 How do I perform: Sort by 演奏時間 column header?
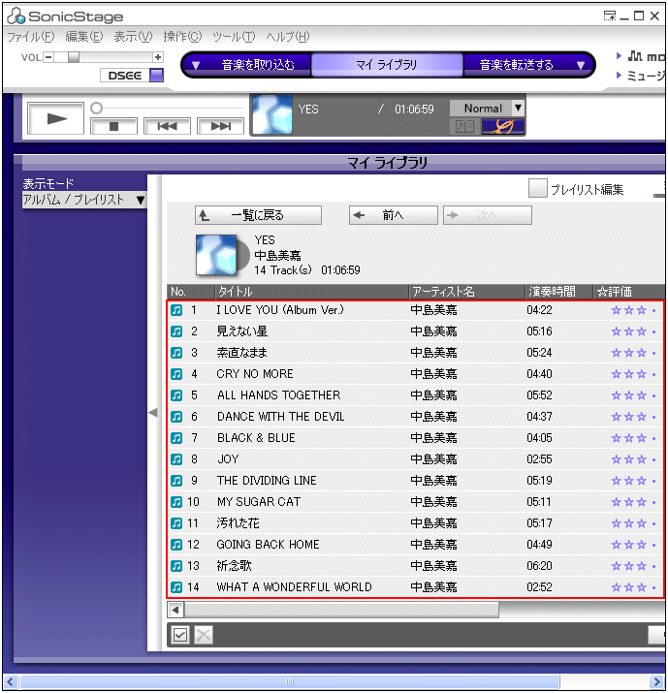pos(558,292)
